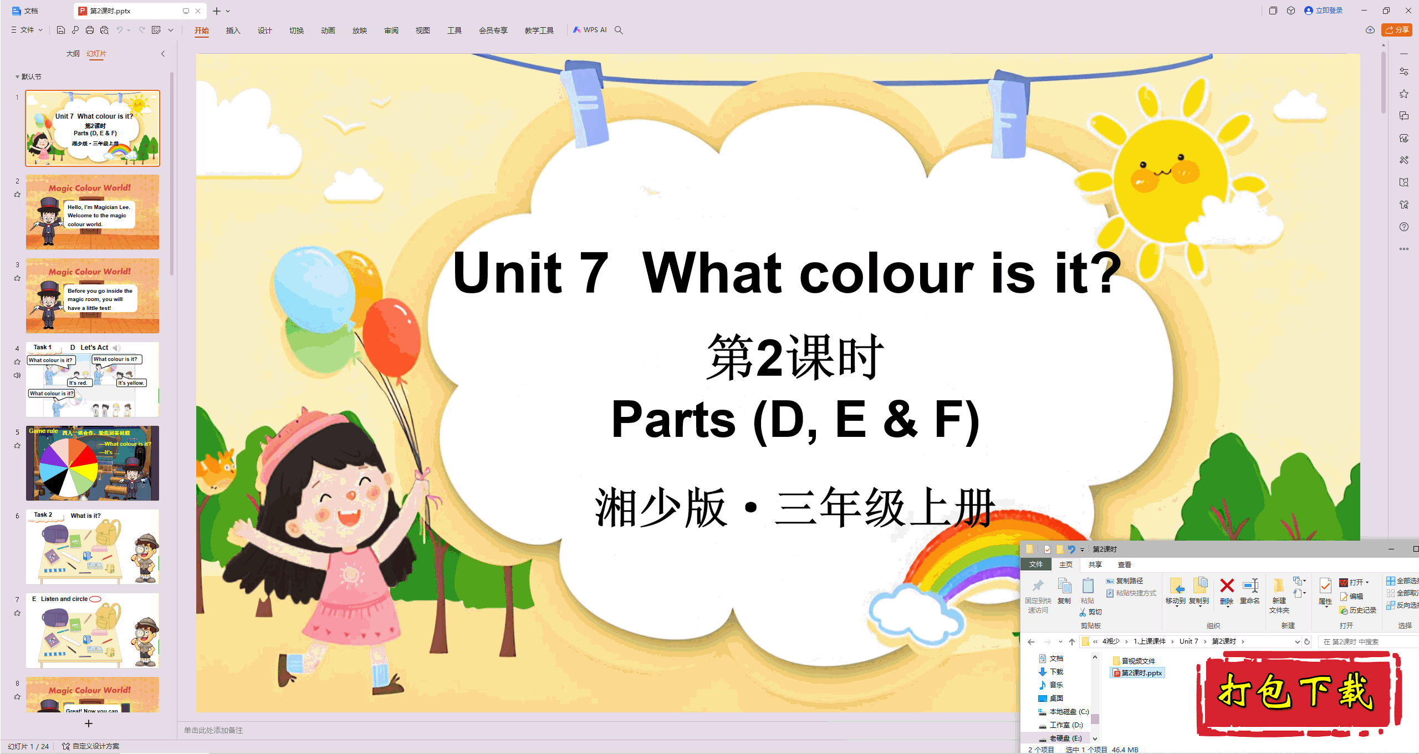
Task: Click 自定义设计方案 in status bar
Action: (x=91, y=746)
